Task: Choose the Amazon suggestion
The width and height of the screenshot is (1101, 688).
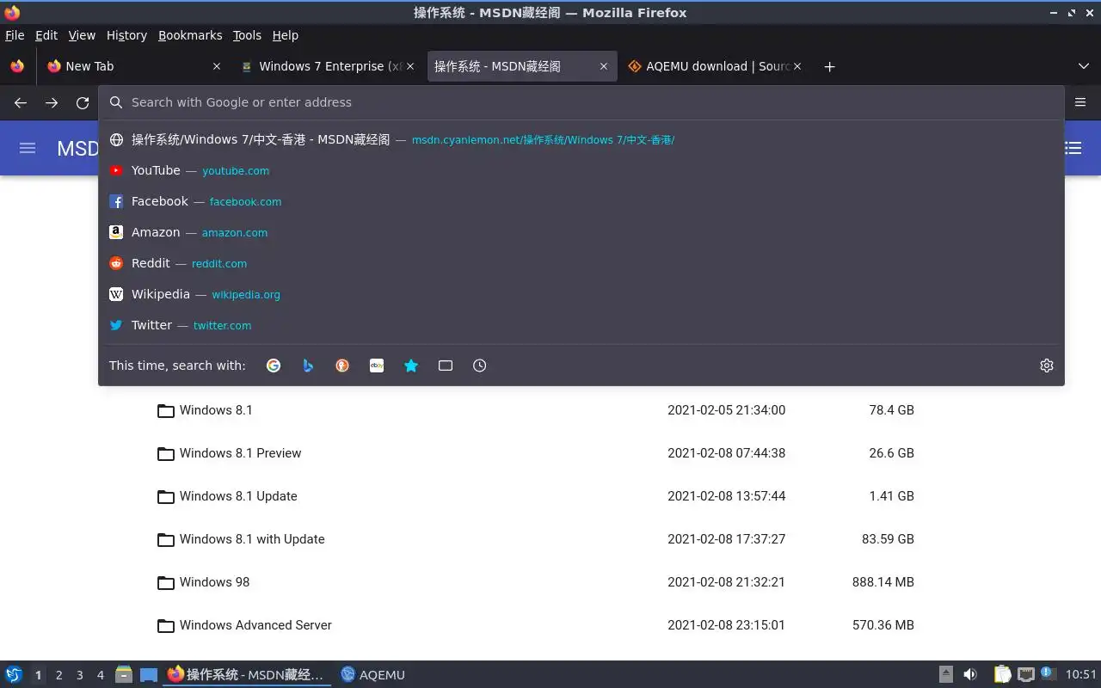Action: pyautogui.click(x=581, y=232)
